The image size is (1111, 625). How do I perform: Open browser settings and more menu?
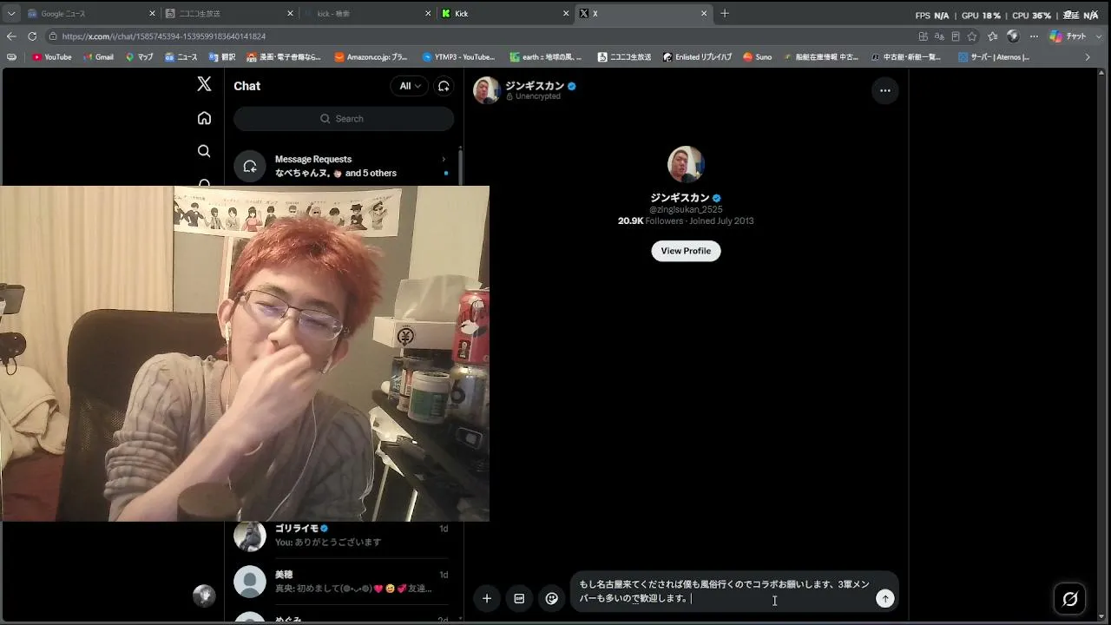pyautogui.click(x=1034, y=36)
